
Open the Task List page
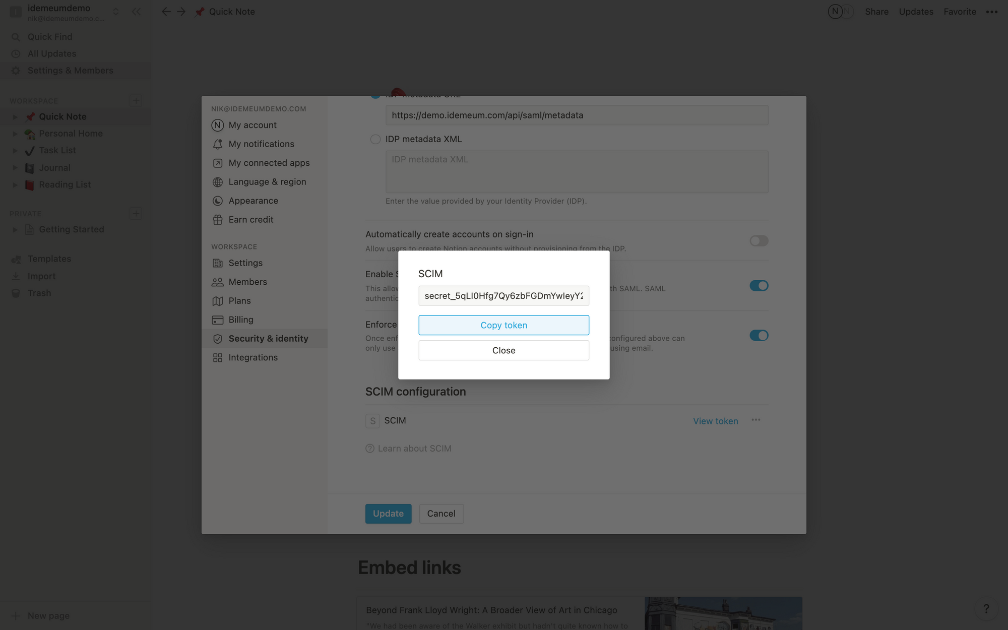click(x=57, y=150)
